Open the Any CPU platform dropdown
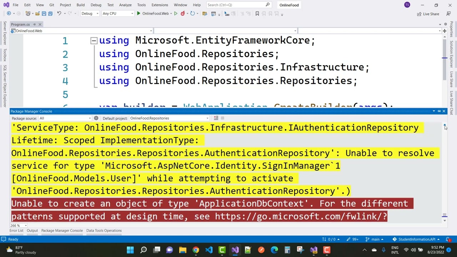The height and width of the screenshot is (257, 457). click(117, 14)
